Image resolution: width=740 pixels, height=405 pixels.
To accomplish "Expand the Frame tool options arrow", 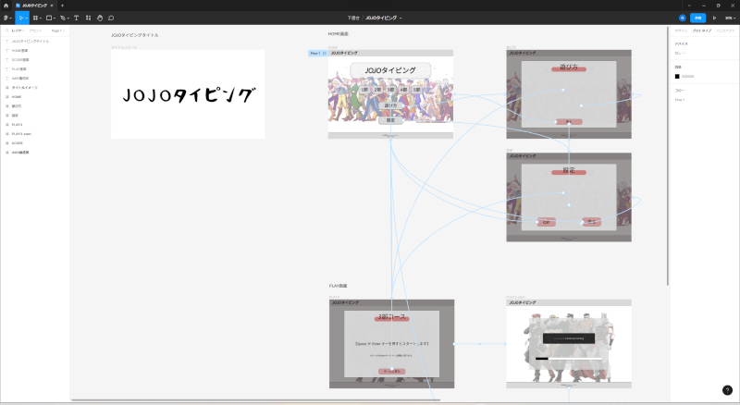I will pos(41,18).
